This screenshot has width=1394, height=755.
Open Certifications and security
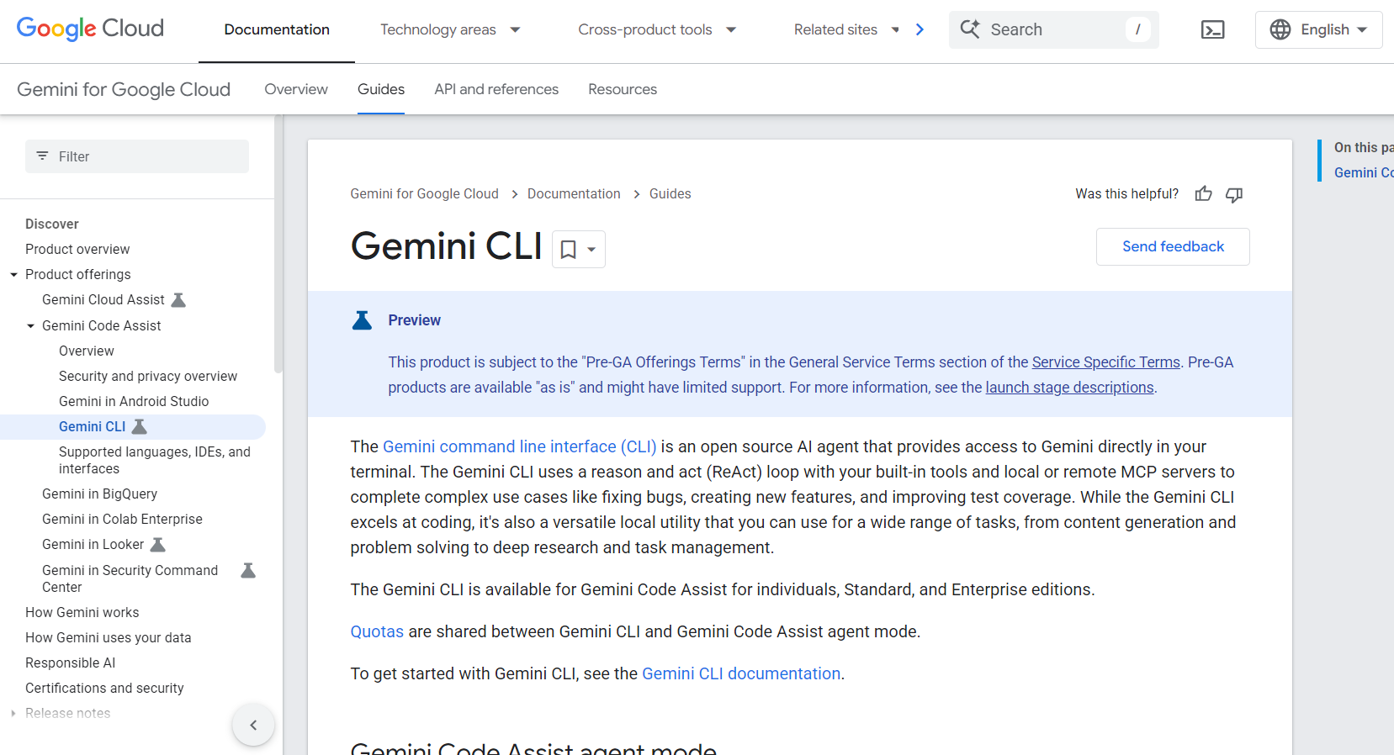[x=104, y=689]
